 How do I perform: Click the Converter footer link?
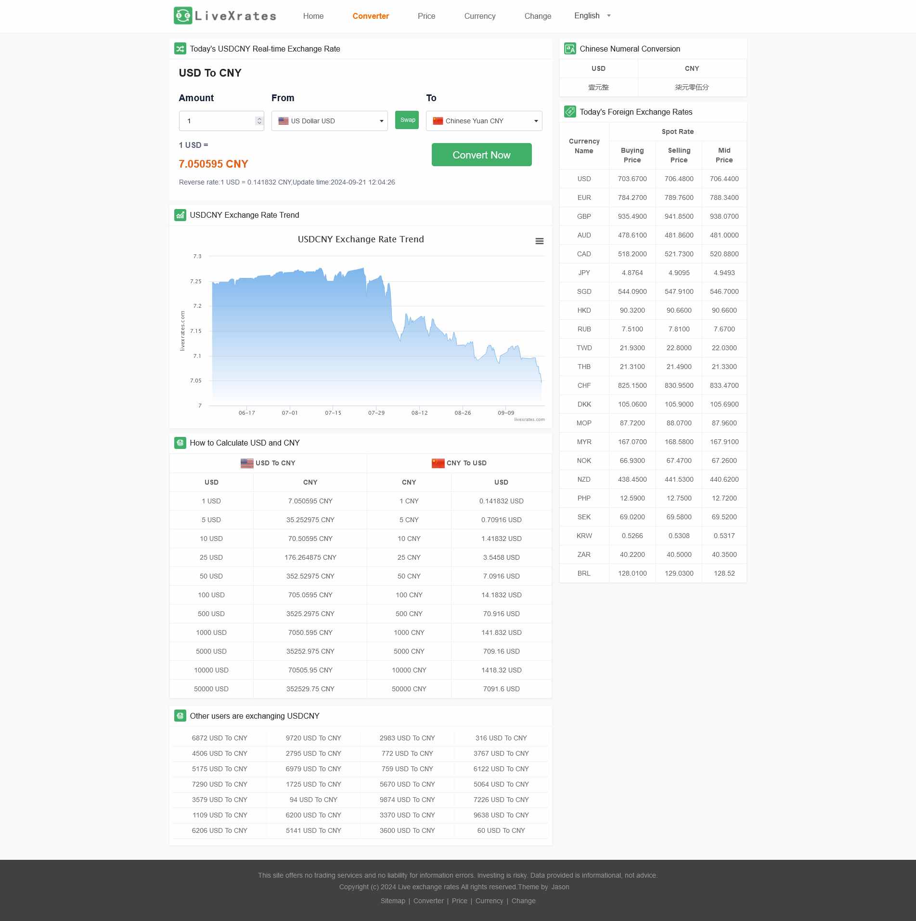point(428,901)
